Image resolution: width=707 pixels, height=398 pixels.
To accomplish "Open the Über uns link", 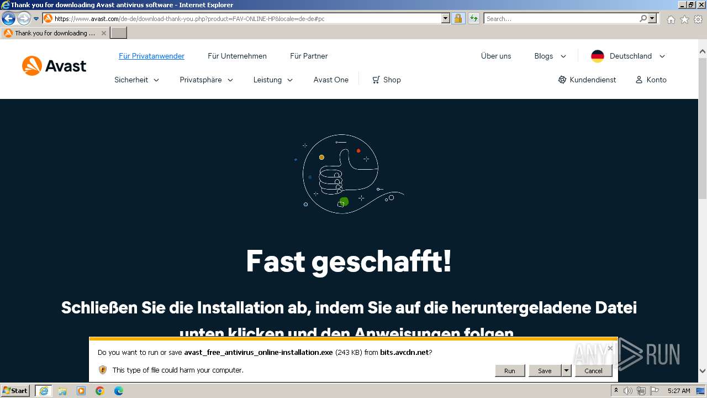I will coord(496,56).
